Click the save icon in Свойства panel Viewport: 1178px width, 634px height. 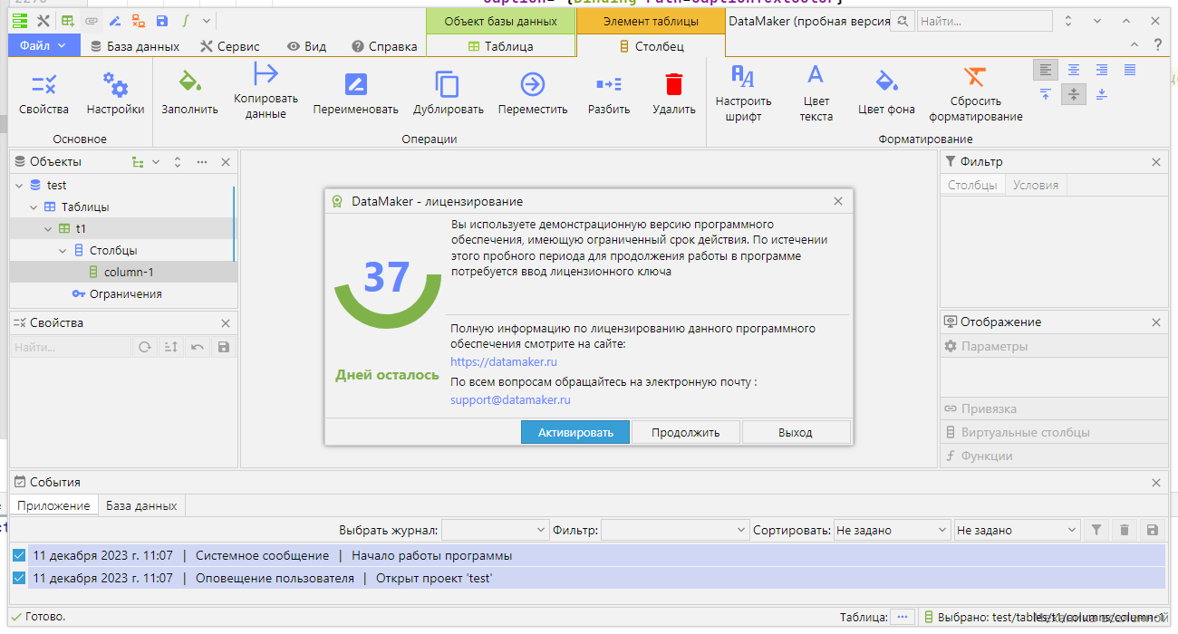pos(224,347)
